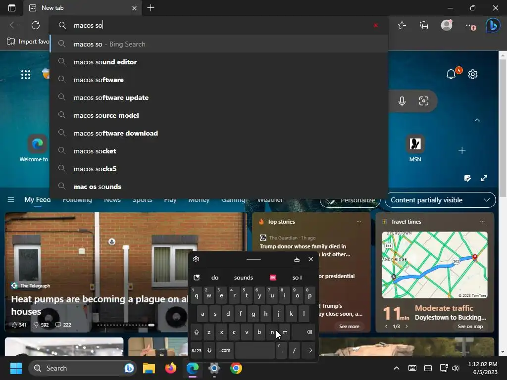Select suggestion 'macos software'

point(219,80)
